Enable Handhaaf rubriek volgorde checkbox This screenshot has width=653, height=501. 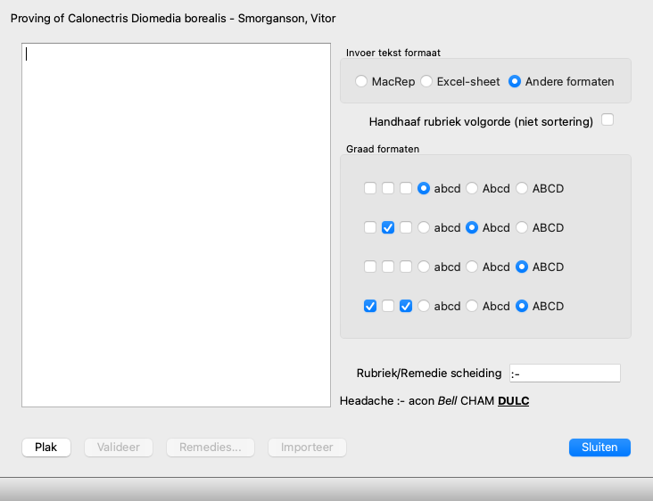(x=608, y=119)
